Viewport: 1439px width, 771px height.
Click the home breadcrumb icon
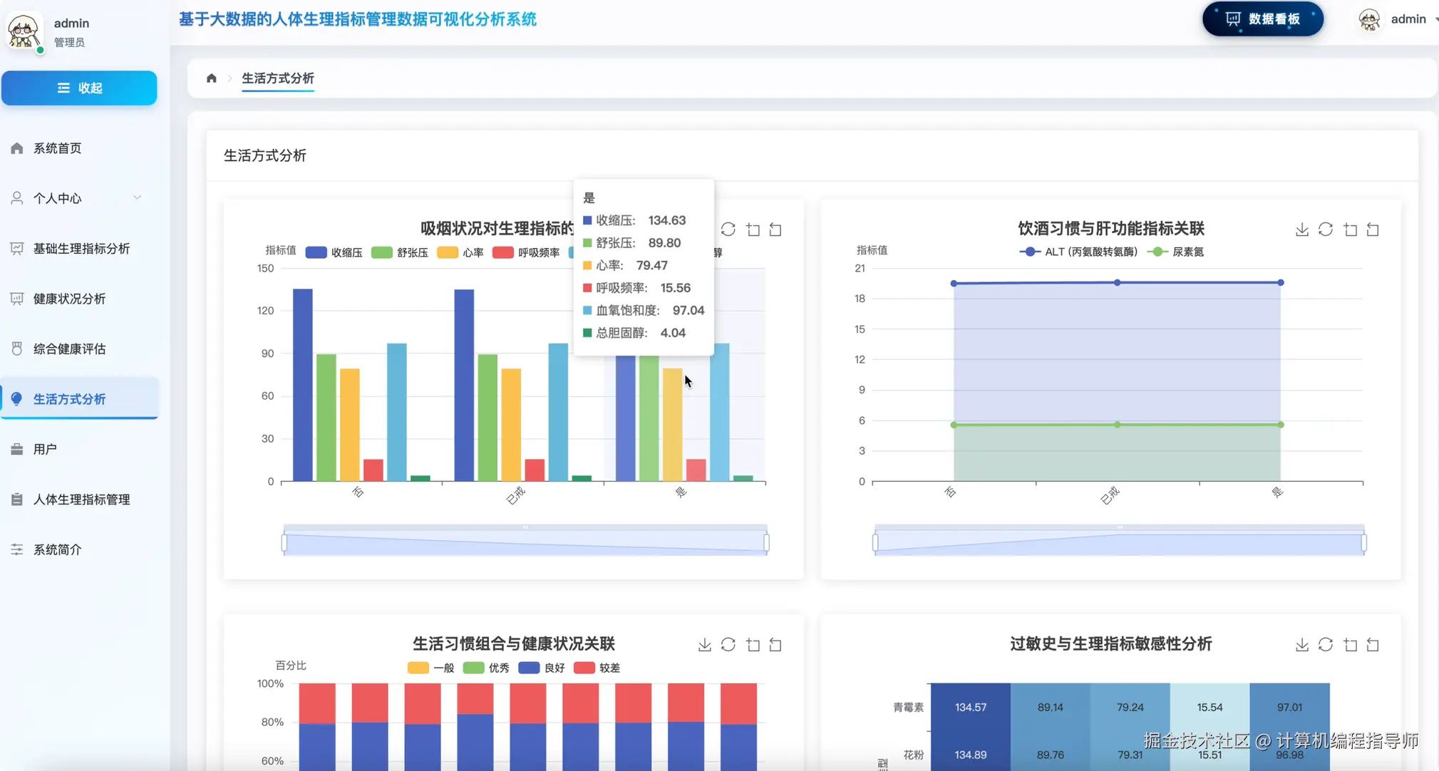point(212,78)
